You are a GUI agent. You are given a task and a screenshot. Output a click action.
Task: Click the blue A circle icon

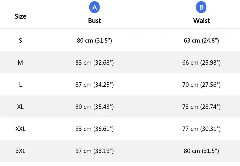pos(94,7)
